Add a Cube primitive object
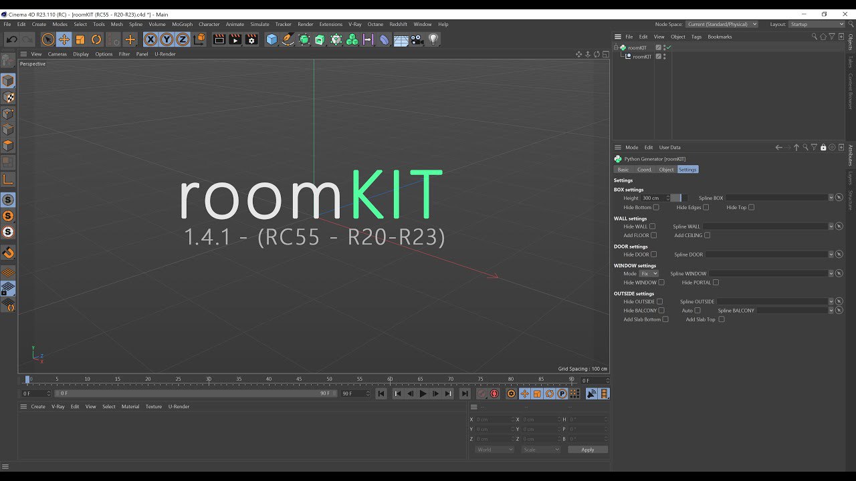The width and height of the screenshot is (856, 481). pos(272,39)
